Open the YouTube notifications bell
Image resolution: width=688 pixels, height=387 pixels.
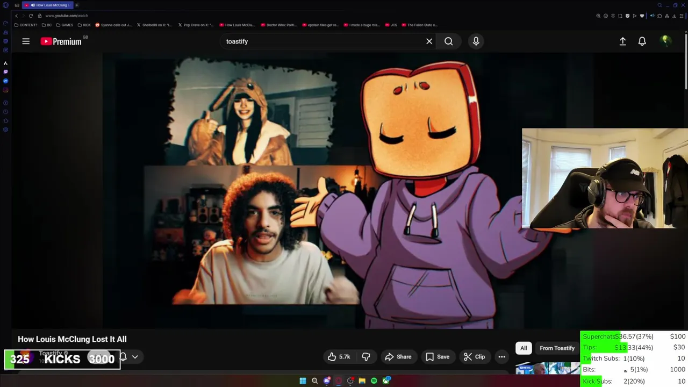click(x=642, y=41)
